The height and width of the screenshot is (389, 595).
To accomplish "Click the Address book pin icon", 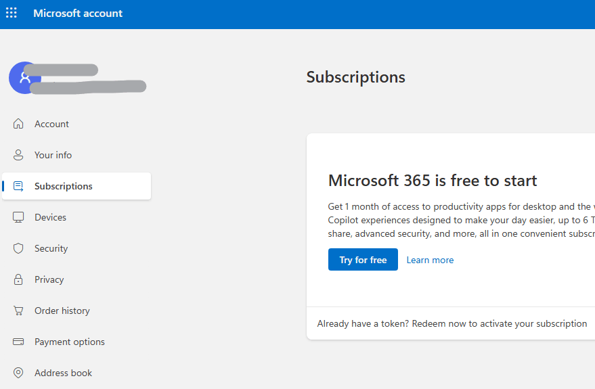I will [19, 373].
